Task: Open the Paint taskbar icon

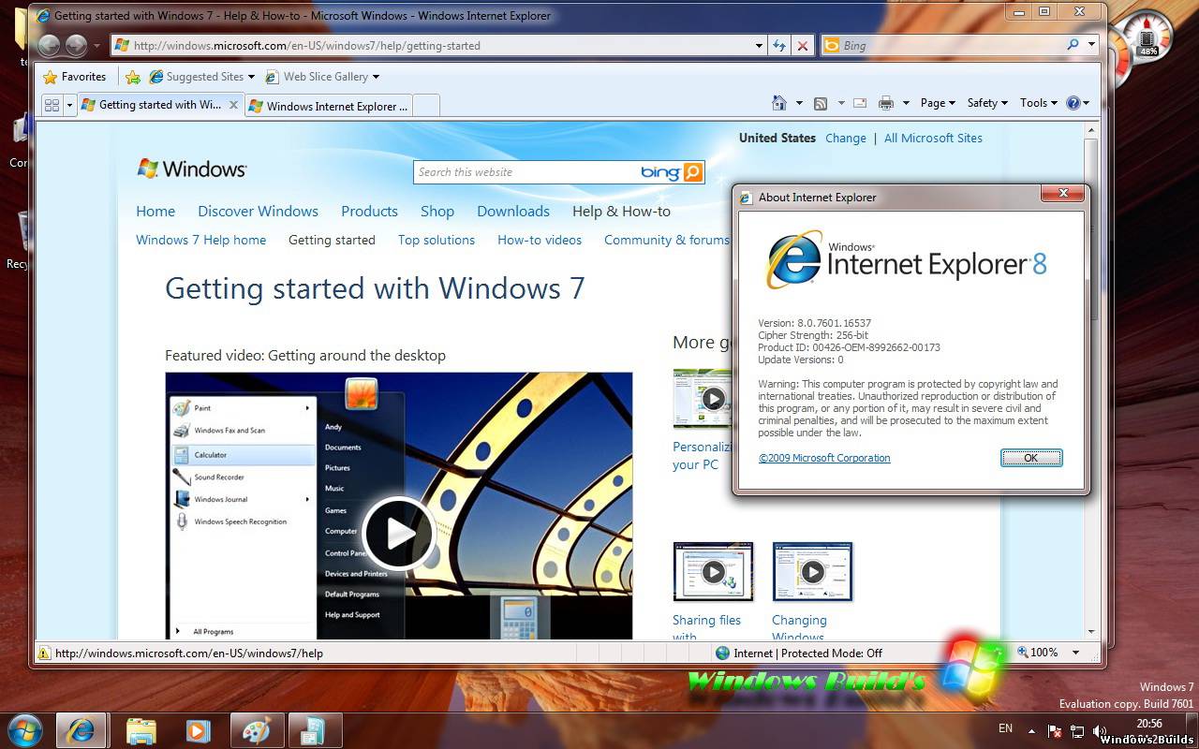Action: tap(256, 730)
